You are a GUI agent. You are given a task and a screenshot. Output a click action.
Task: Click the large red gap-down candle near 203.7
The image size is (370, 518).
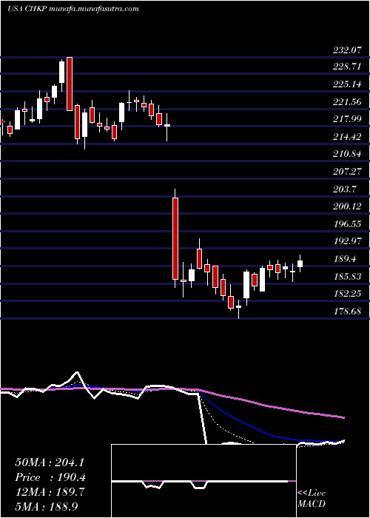coord(175,238)
